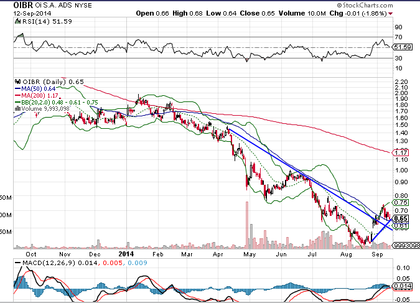The height and width of the screenshot is (303, 420).
Task: Click the 'Chg -0.01 (-1.86%)' value
Action: [x=358, y=14]
